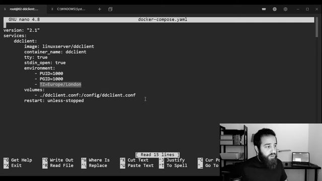Click the tty: true line

click(36, 57)
